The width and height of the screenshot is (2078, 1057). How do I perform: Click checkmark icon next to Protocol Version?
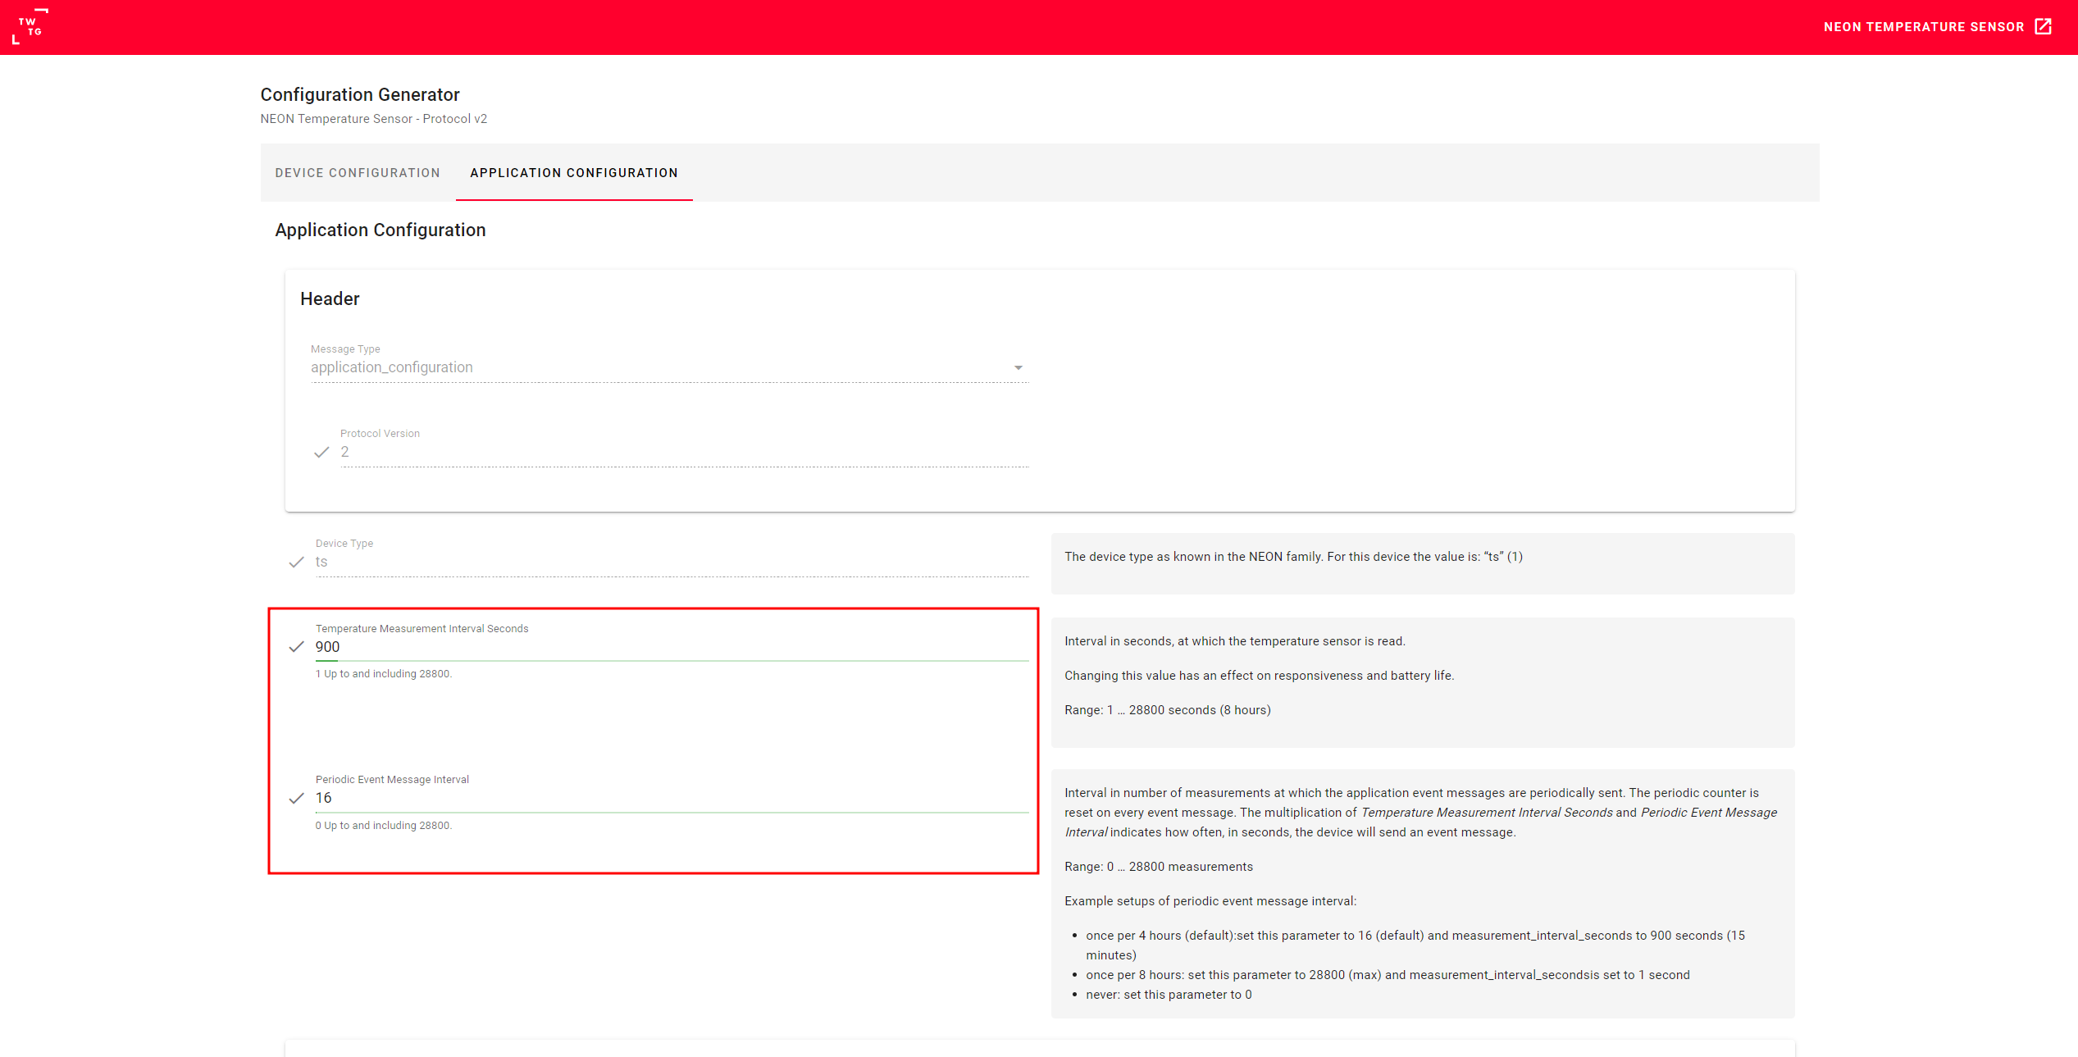(321, 453)
